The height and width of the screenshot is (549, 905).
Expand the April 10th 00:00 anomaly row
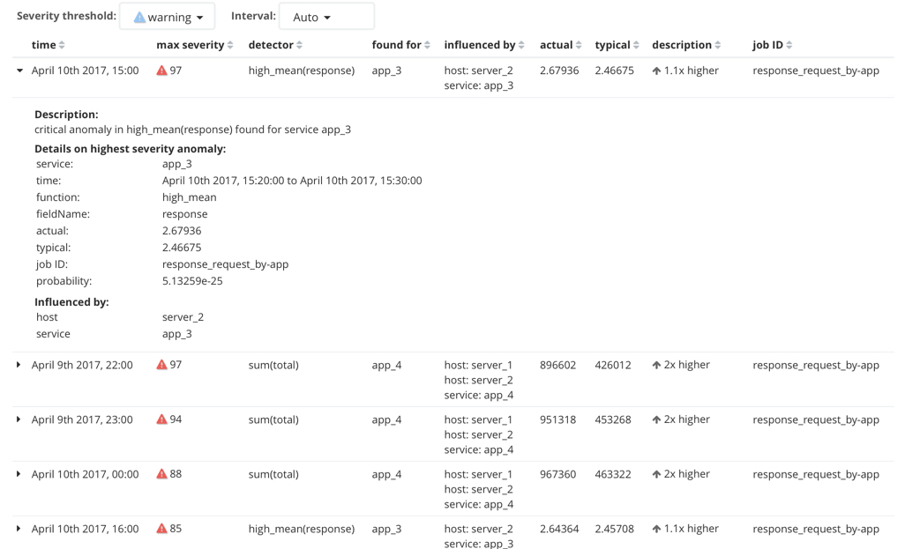19,474
